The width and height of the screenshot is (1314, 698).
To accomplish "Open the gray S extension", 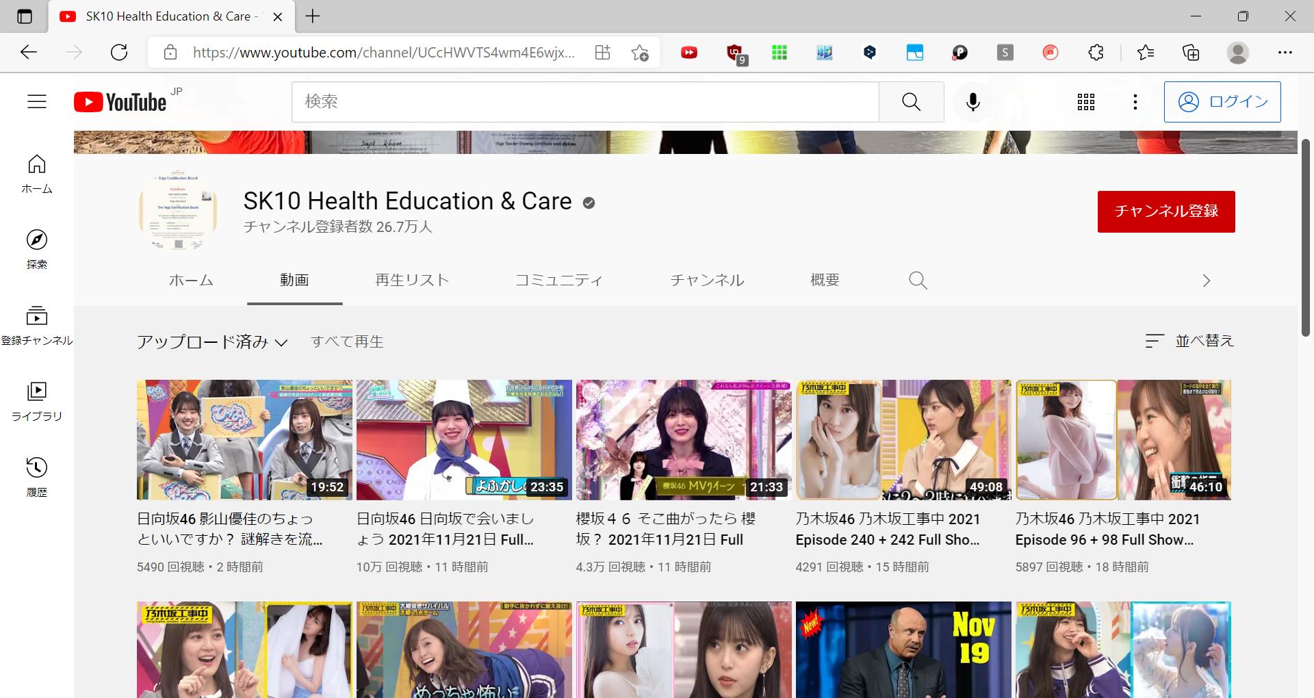I will (x=1005, y=53).
